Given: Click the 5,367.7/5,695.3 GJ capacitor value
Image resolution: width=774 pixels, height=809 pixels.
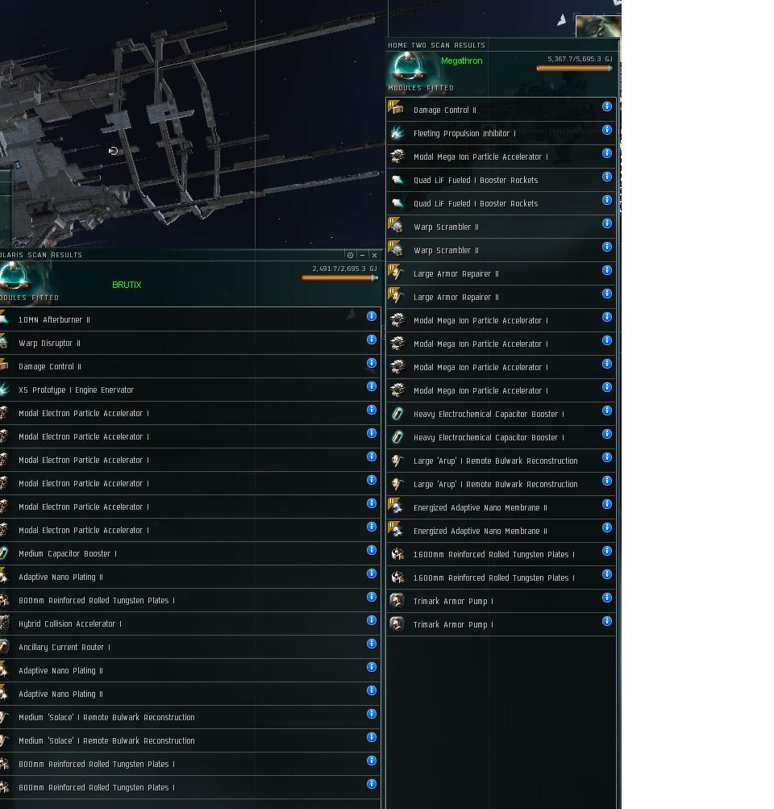Looking at the screenshot, I should (580, 59).
